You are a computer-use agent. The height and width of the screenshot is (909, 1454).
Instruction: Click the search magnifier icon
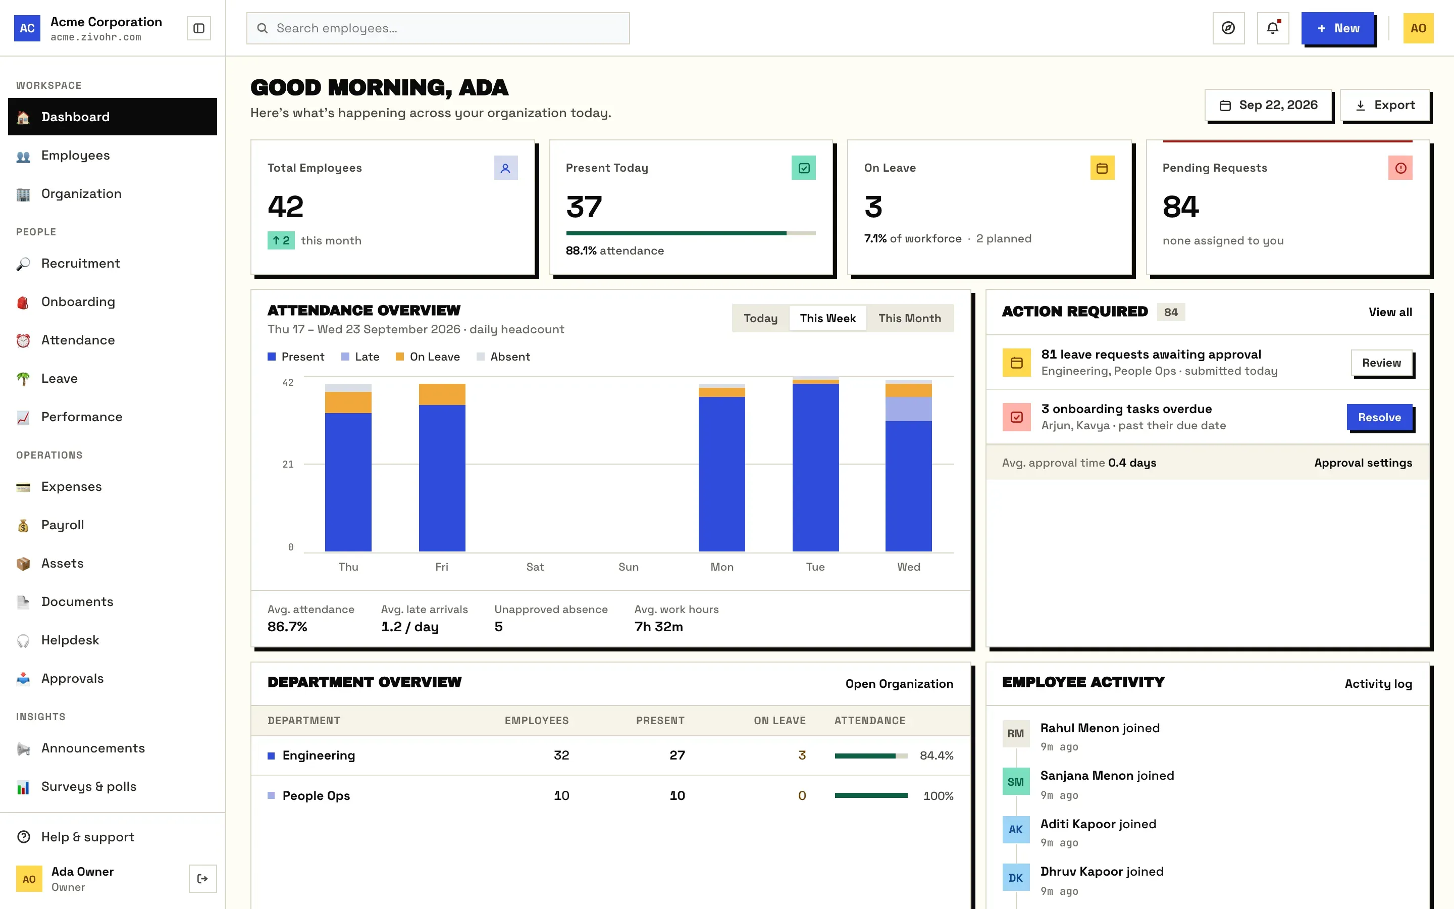tap(263, 28)
